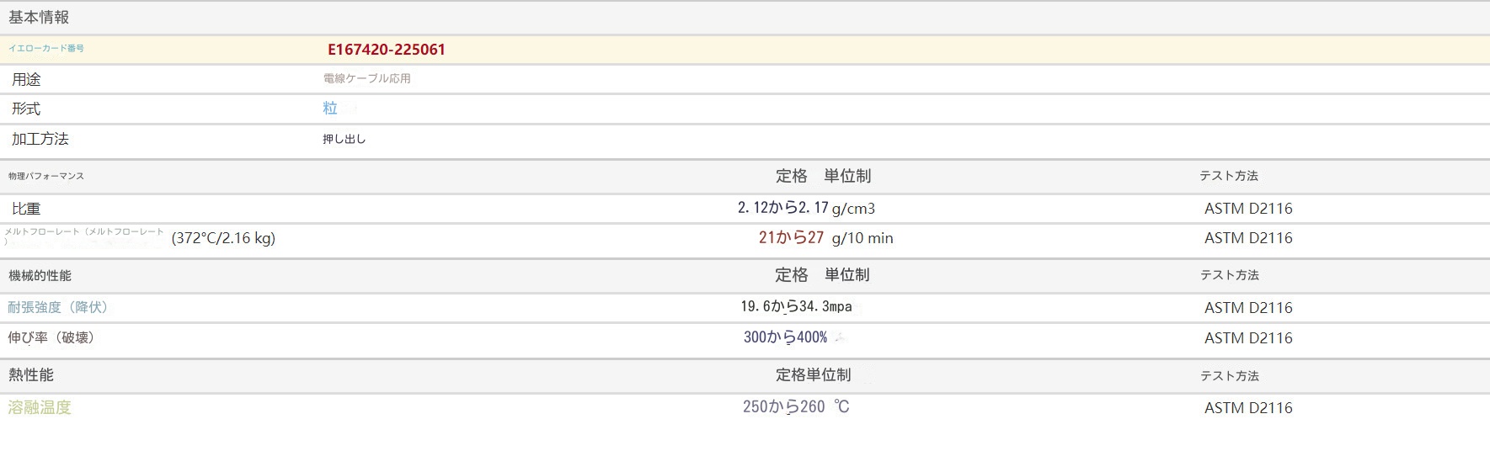Select the 熱性能 section header
This screenshot has height=451, width=1490.
coord(31,375)
